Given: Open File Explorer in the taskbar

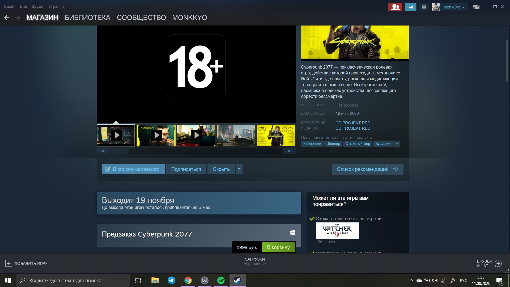Looking at the screenshot, I should pos(155,280).
